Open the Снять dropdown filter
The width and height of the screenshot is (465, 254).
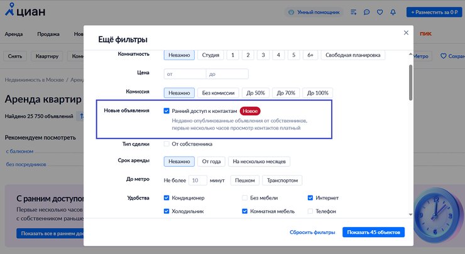point(16,56)
